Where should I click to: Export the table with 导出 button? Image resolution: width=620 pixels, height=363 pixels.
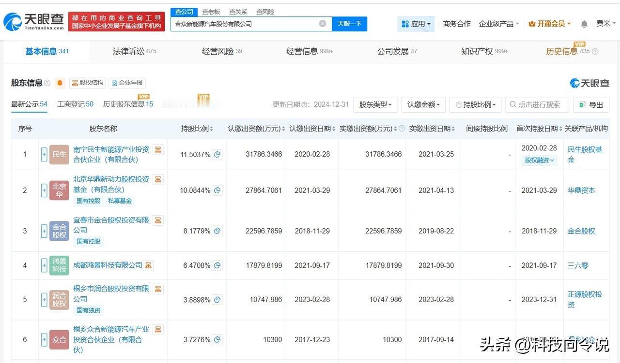click(591, 104)
